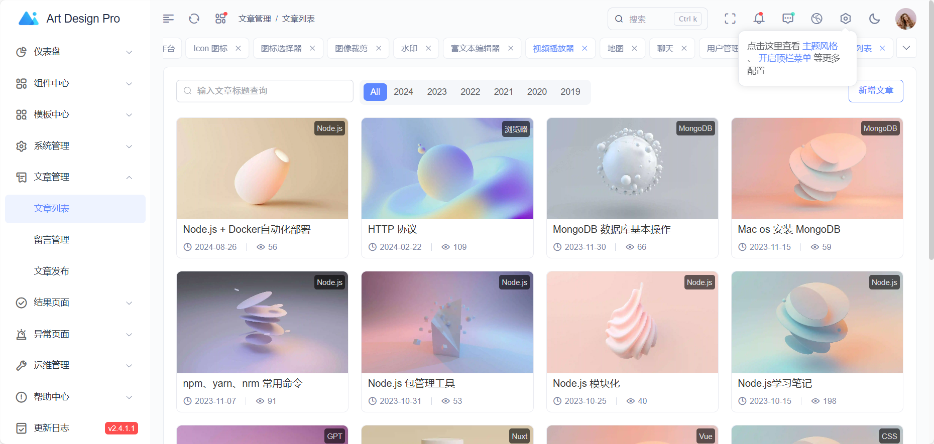Close the 图像裁剪 tab
The height and width of the screenshot is (444, 934).
coord(379,48)
